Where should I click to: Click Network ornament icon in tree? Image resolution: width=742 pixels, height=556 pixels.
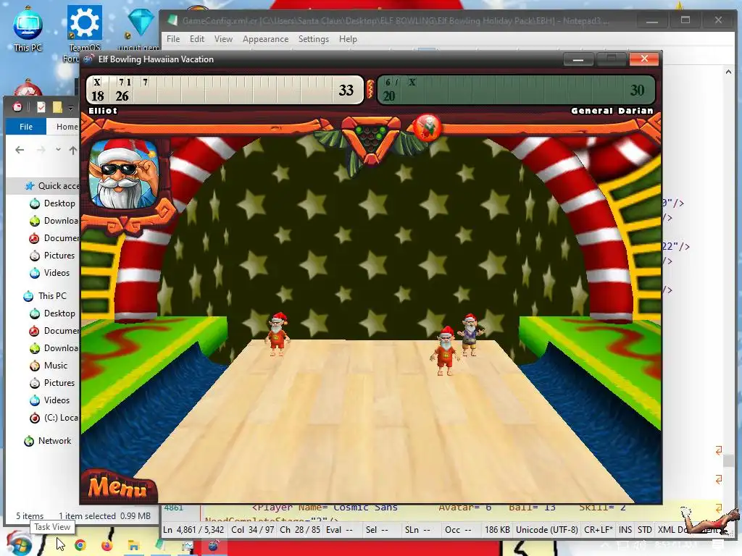(x=29, y=441)
